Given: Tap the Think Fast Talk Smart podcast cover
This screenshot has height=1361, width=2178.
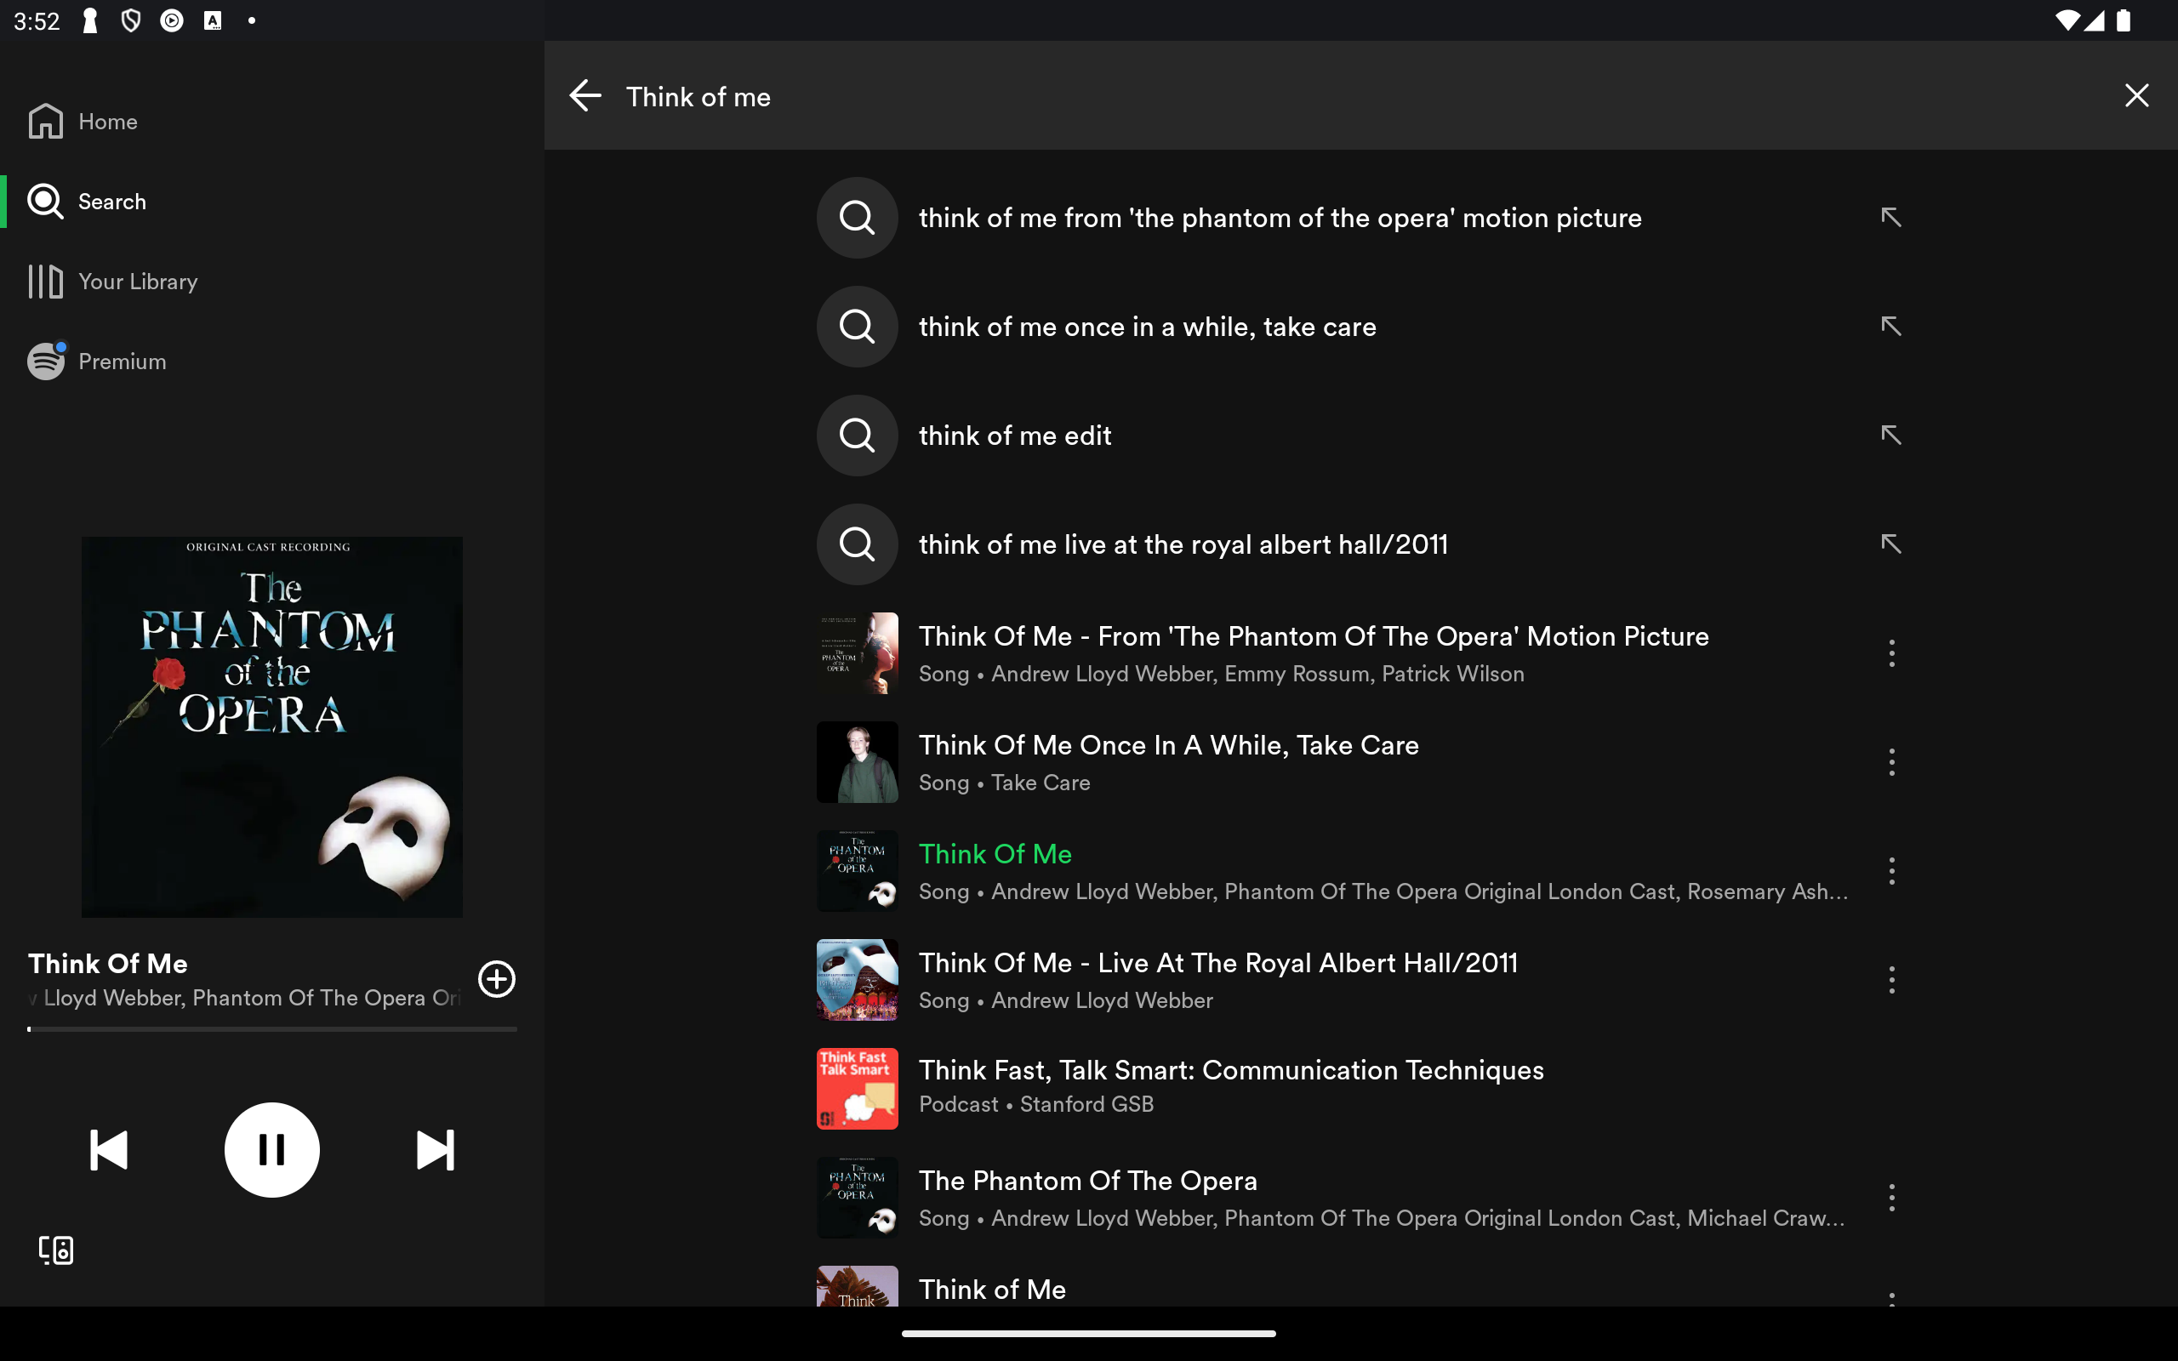Looking at the screenshot, I should click(857, 1089).
